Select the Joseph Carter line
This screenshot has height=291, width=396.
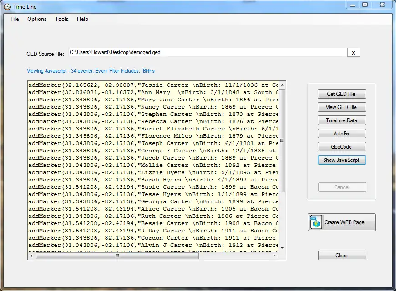click(153, 143)
